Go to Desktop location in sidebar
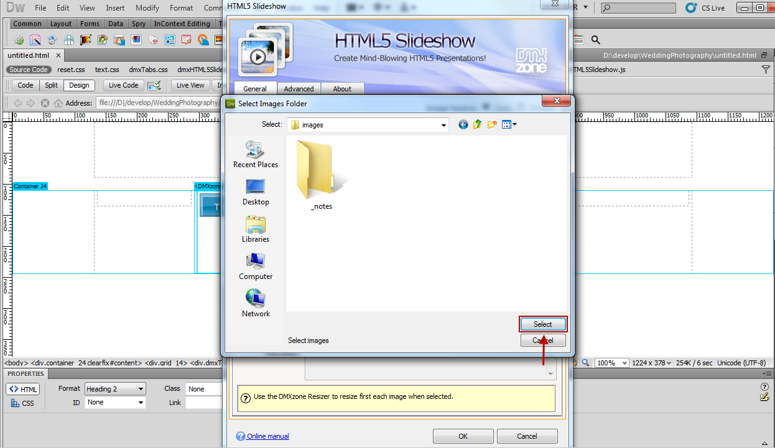 [256, 192]
